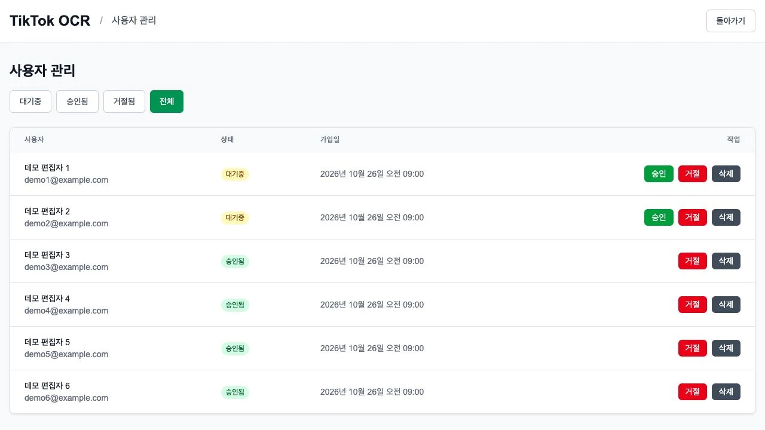765x430 pixels.
Task: Delete 데모 편집자 2 with 삭제
Action: click(x=726, y=217)
